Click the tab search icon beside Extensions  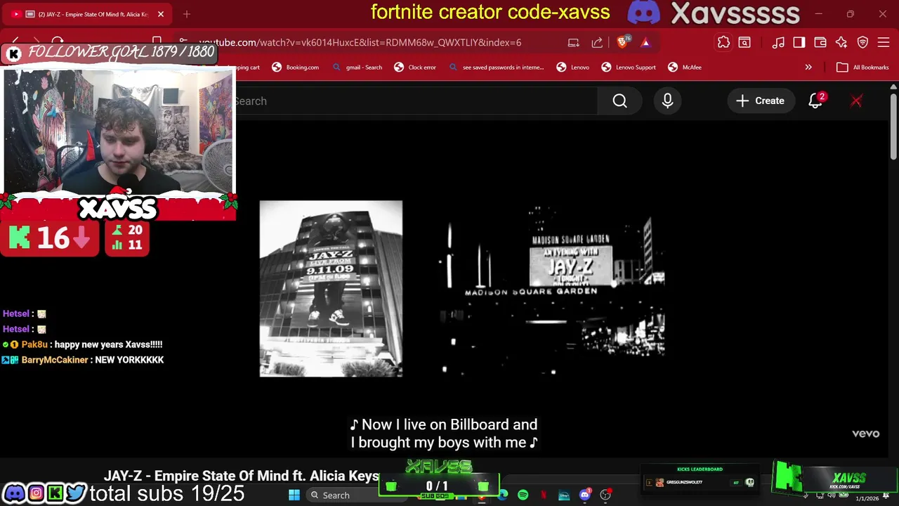[x=744, y=43]
